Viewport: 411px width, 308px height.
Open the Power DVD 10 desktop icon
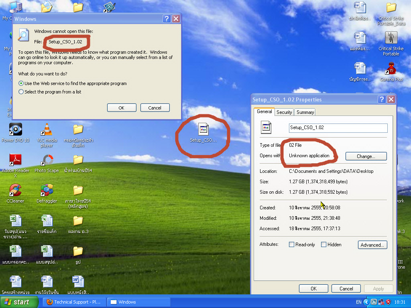16,129
